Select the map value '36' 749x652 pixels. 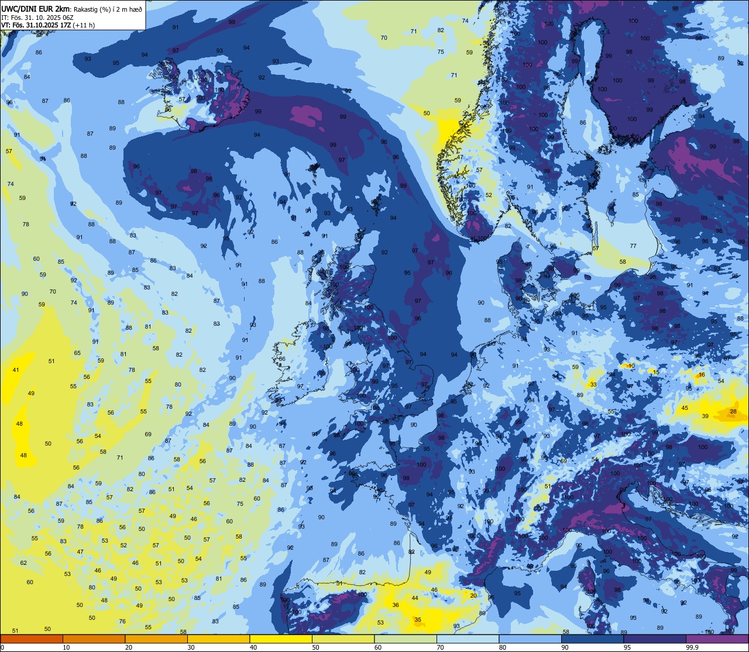click(396, 605)
